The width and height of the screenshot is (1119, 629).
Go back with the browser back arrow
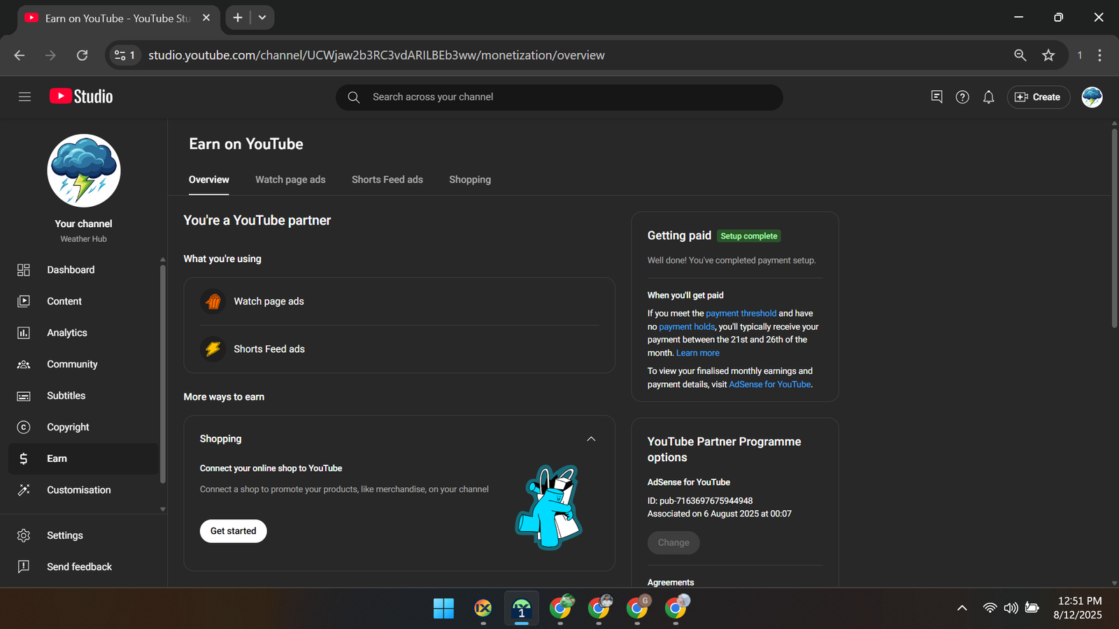click(x=20, y=55)
